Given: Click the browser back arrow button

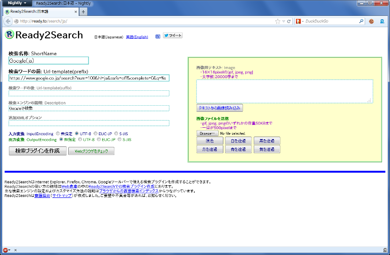Looking at the screenshot, I should tap(8, 21).
